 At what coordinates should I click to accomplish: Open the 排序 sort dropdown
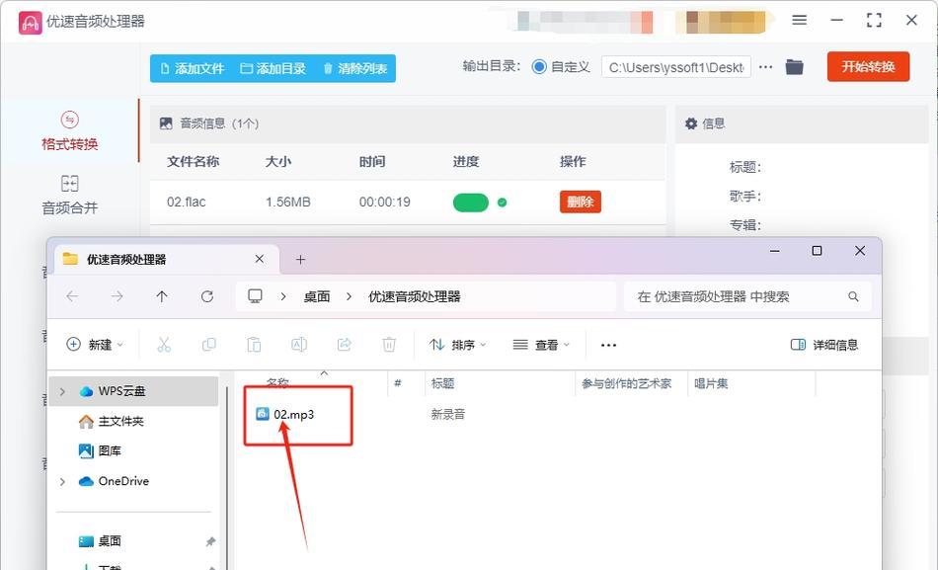(457, 345)
